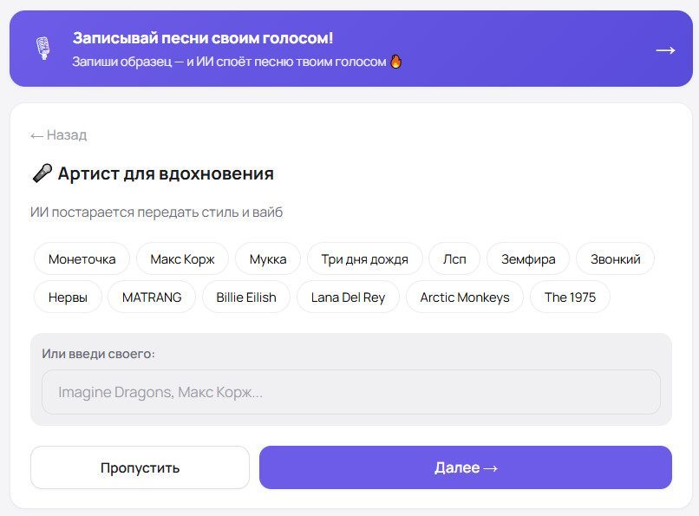Choose the 'Нервы' artist chip
The width and height of the screenshot is (699, 516).
68,297
